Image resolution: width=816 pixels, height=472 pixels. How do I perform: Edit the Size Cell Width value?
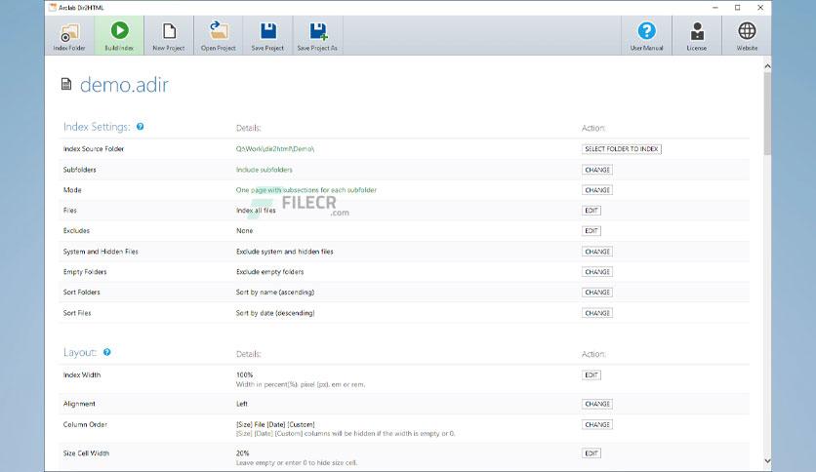(x=592, y=453)
